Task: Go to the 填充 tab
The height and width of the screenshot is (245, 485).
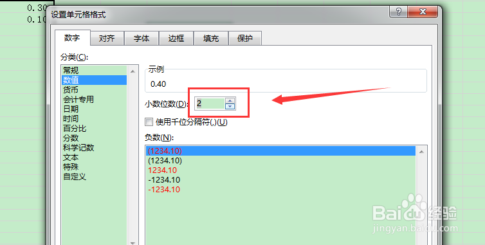Action: click(x=211, y=39)
